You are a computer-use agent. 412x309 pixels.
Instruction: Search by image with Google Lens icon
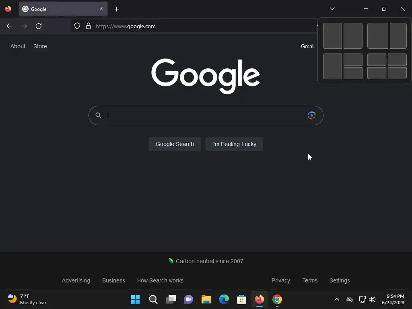pyautogui.click(x=312, y=115)
